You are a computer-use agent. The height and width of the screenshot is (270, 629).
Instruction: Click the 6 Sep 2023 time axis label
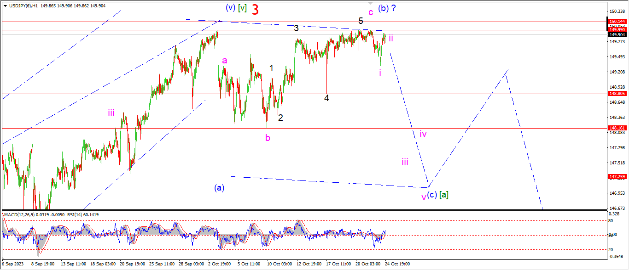[12, 264]
